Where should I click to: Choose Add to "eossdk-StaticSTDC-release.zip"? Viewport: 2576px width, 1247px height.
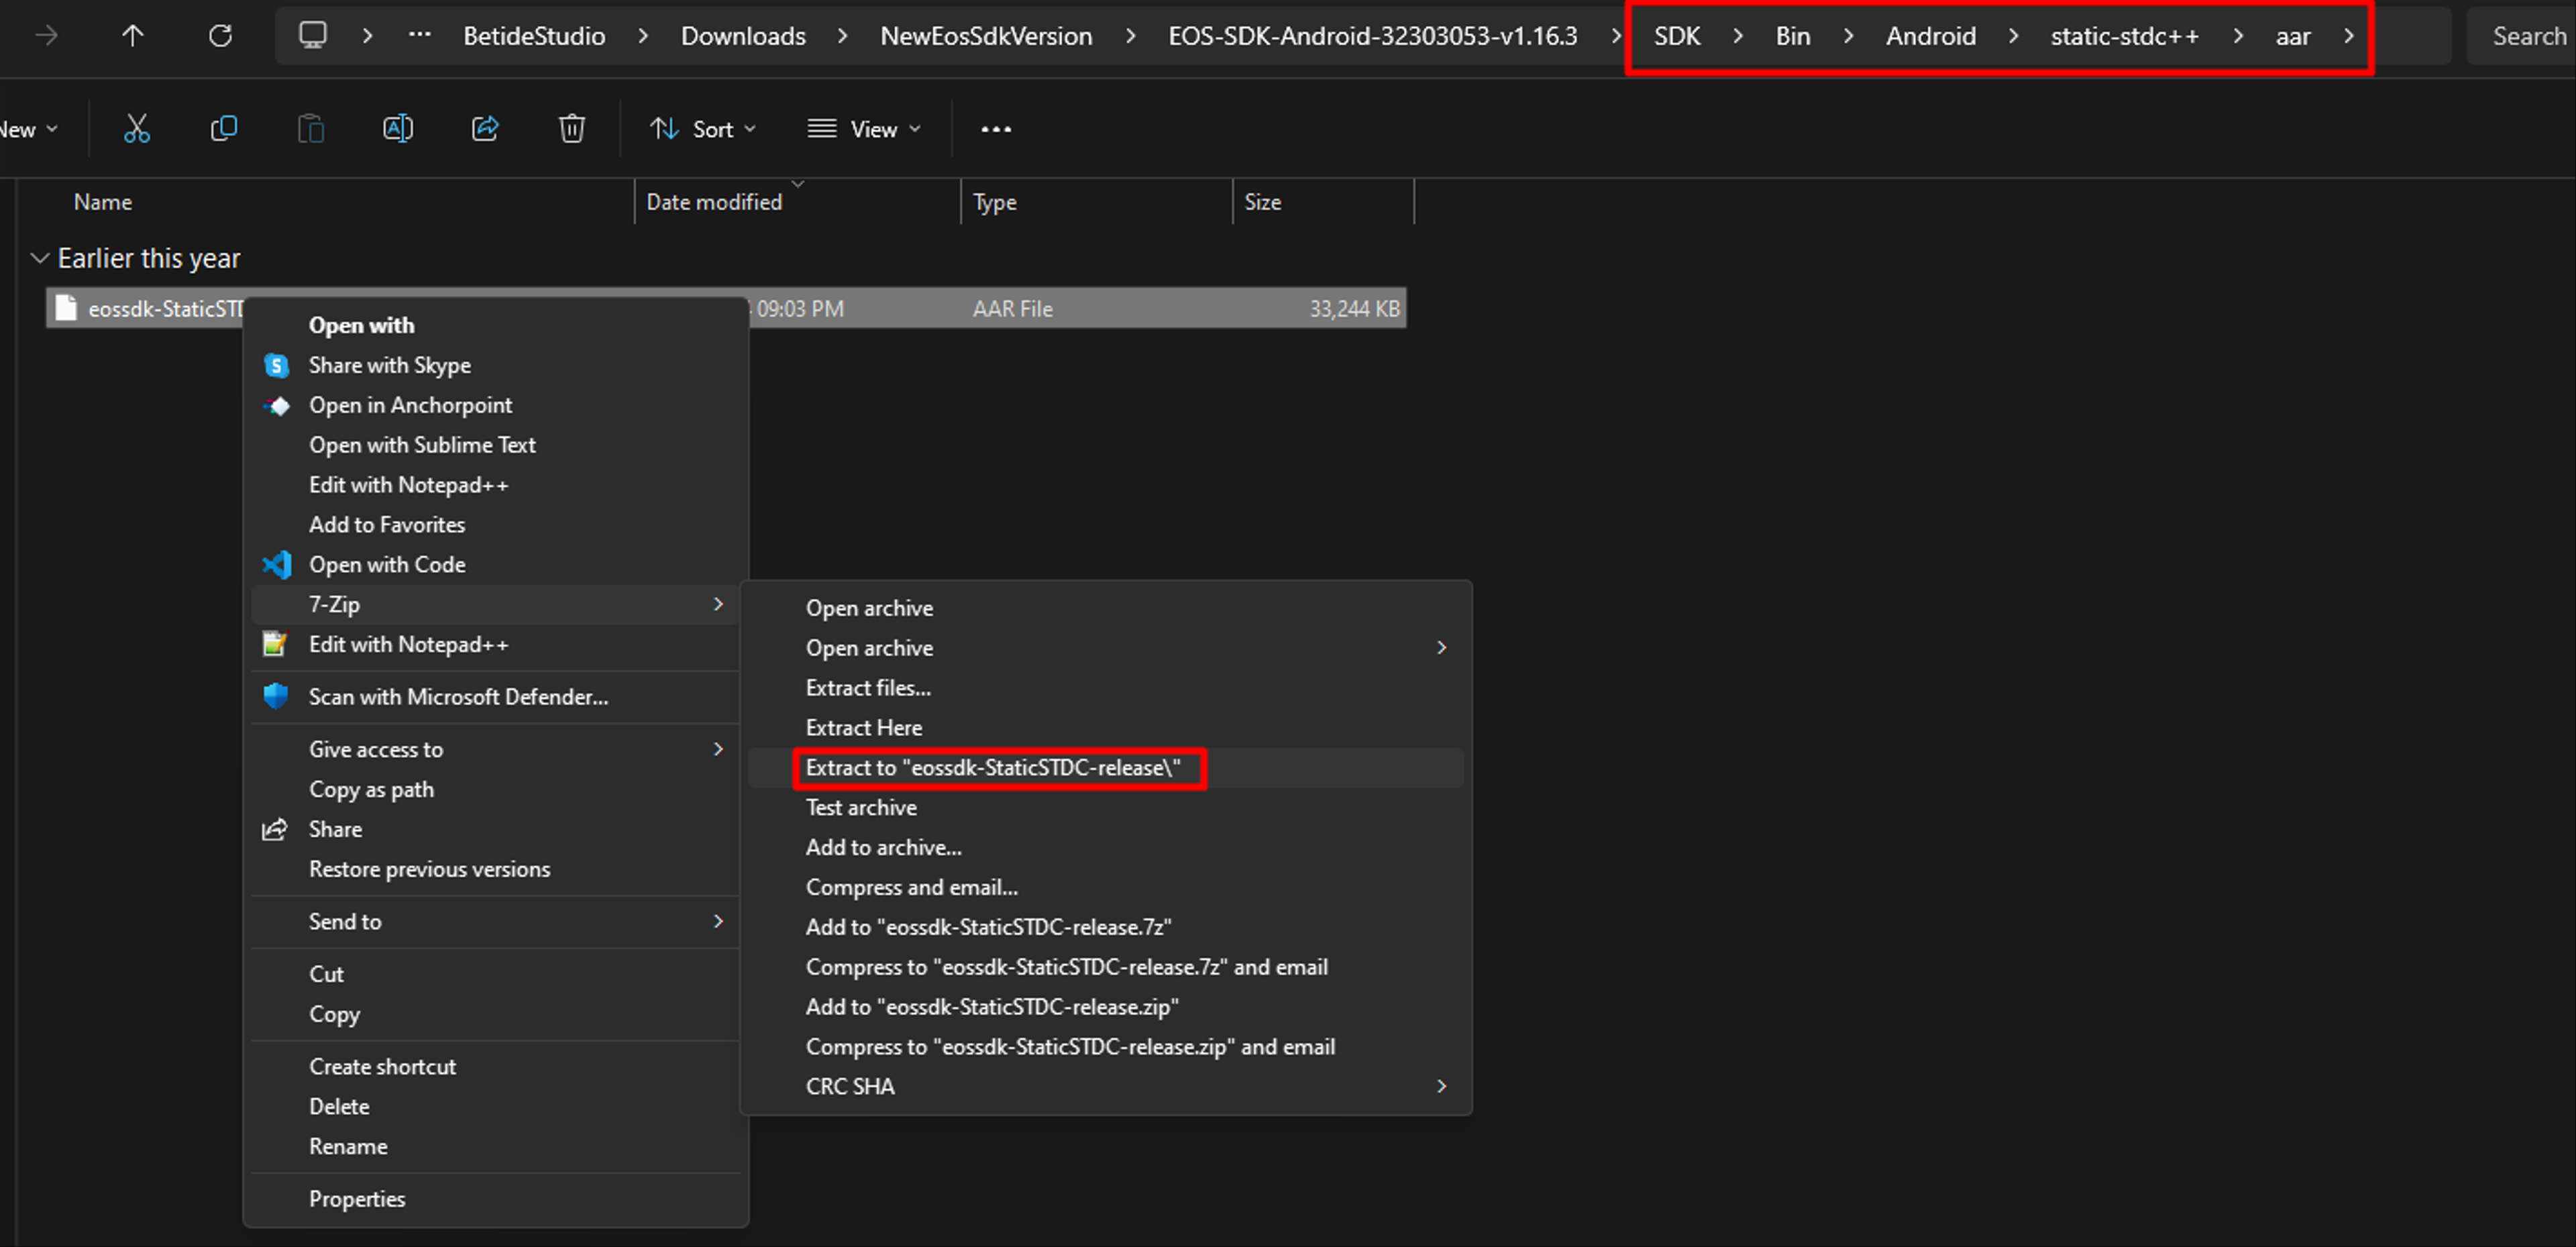tap(1105, 1007)
